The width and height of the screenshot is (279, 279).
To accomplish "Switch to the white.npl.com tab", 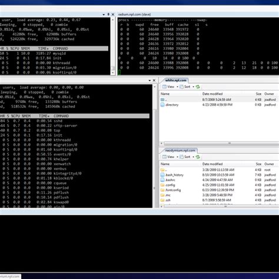I will click(x=175, y=80).
